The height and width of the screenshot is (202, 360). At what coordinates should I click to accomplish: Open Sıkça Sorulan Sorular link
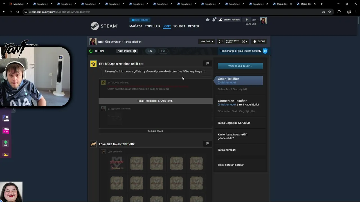pos(231,165)
